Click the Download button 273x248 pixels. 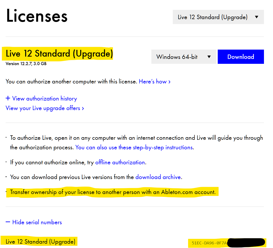[240, 57]
